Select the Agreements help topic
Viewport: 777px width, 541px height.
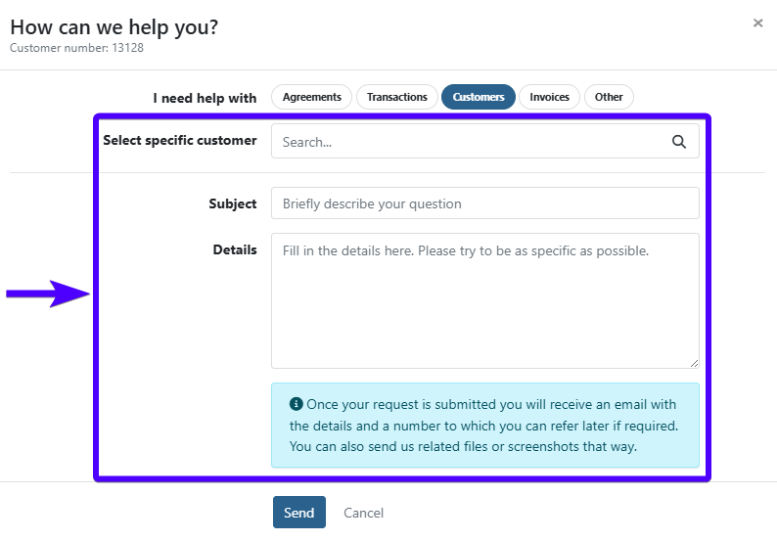[x=311, y=97]
